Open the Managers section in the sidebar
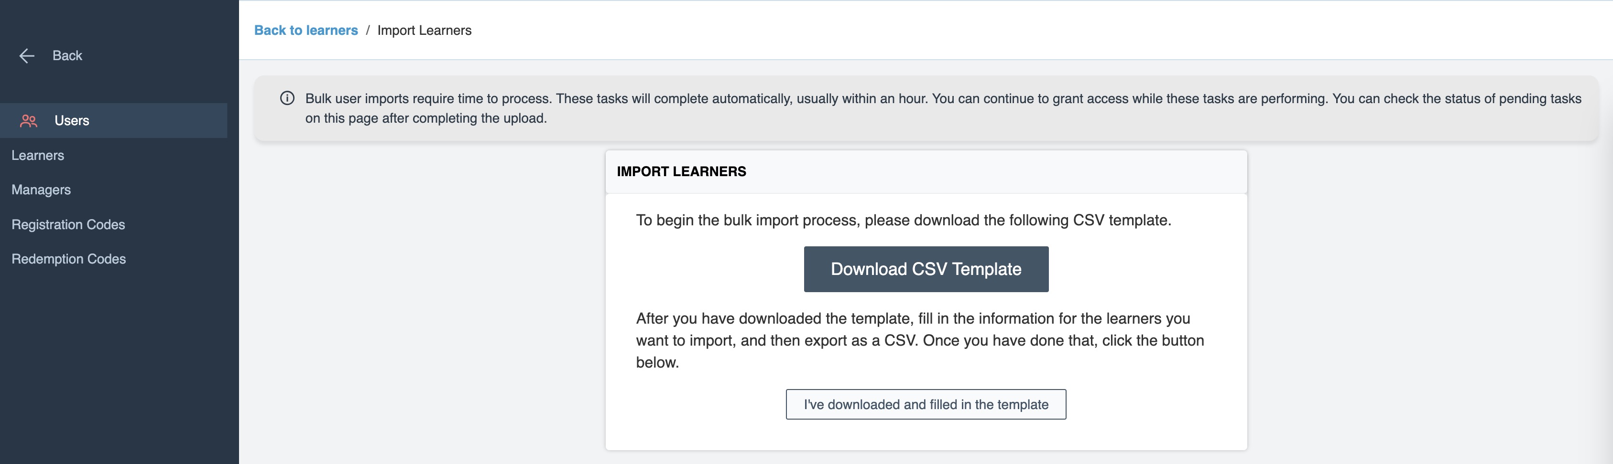The image size is (1613, 464). (x=41, y=190)
